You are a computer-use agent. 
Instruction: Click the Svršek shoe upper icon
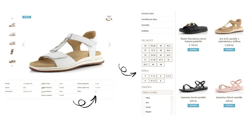43,84
